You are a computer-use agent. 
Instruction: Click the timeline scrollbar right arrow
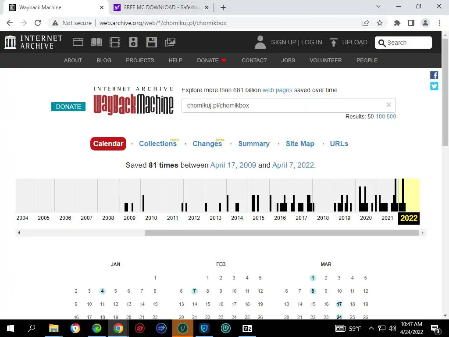(422, 233)
